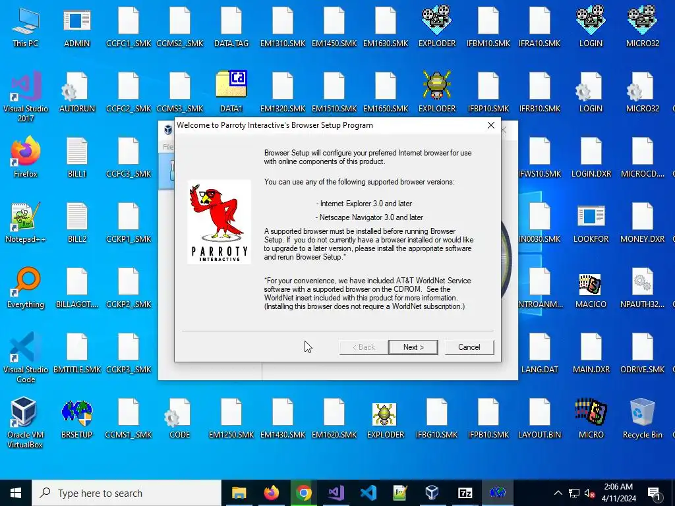
Task: Click the taskbar search box
Action: 126,493
